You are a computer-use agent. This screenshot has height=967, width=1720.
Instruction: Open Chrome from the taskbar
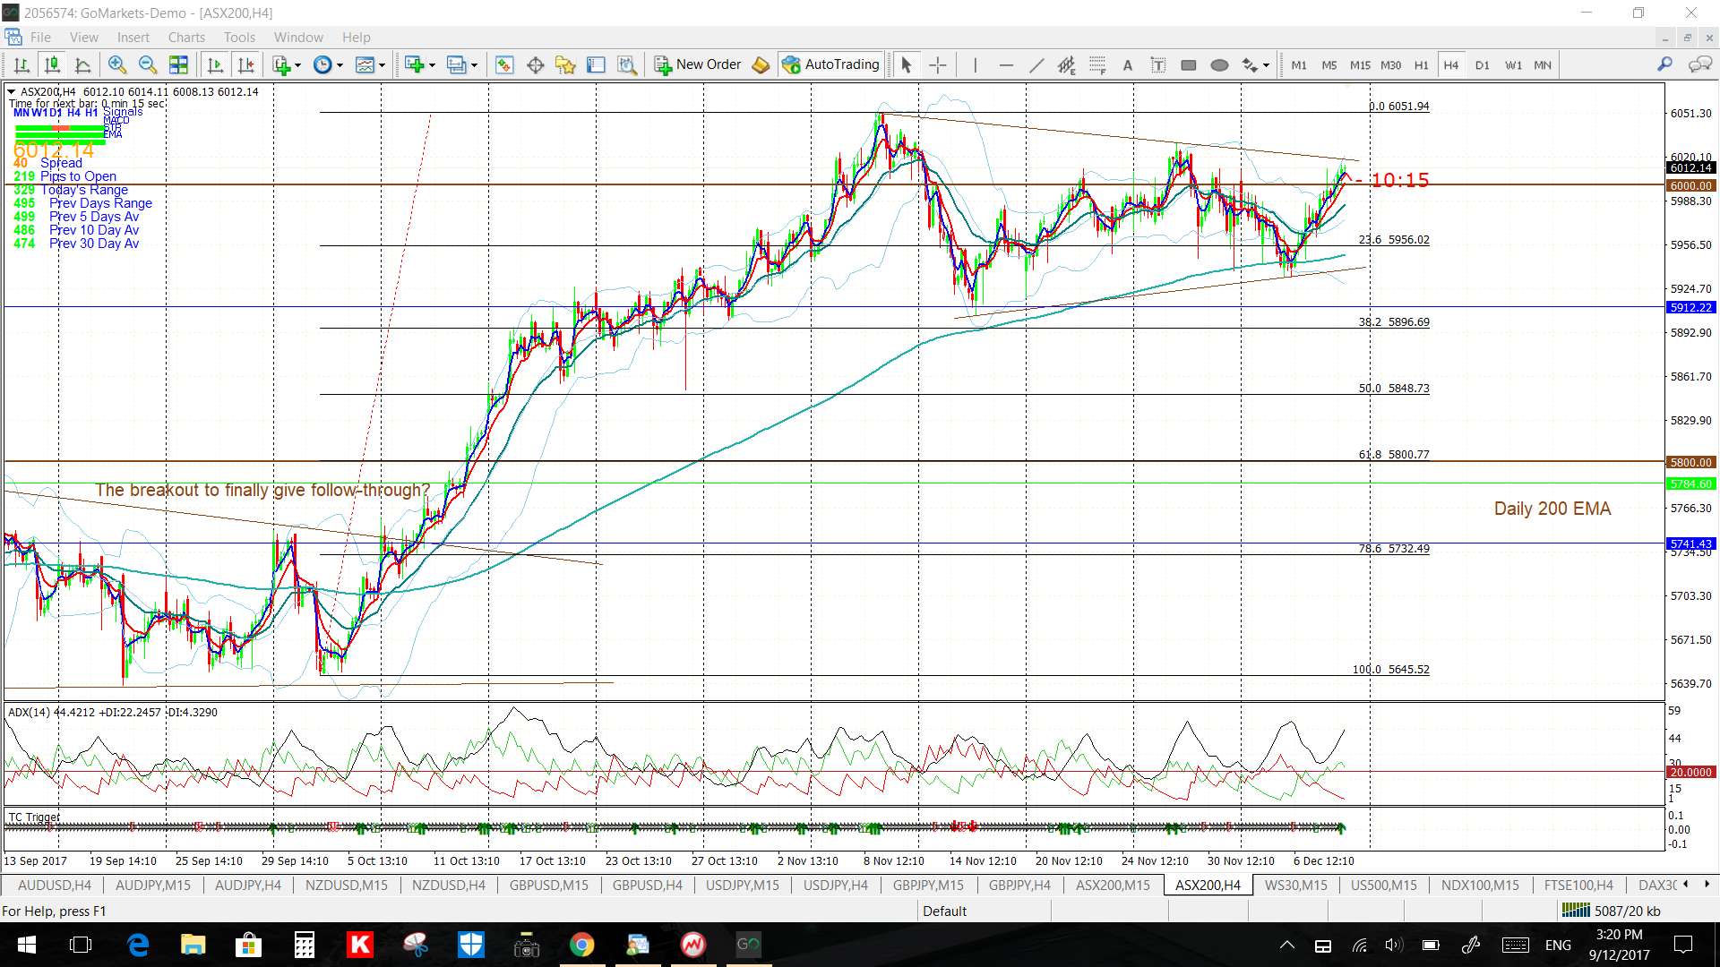(x=581, y=945)
